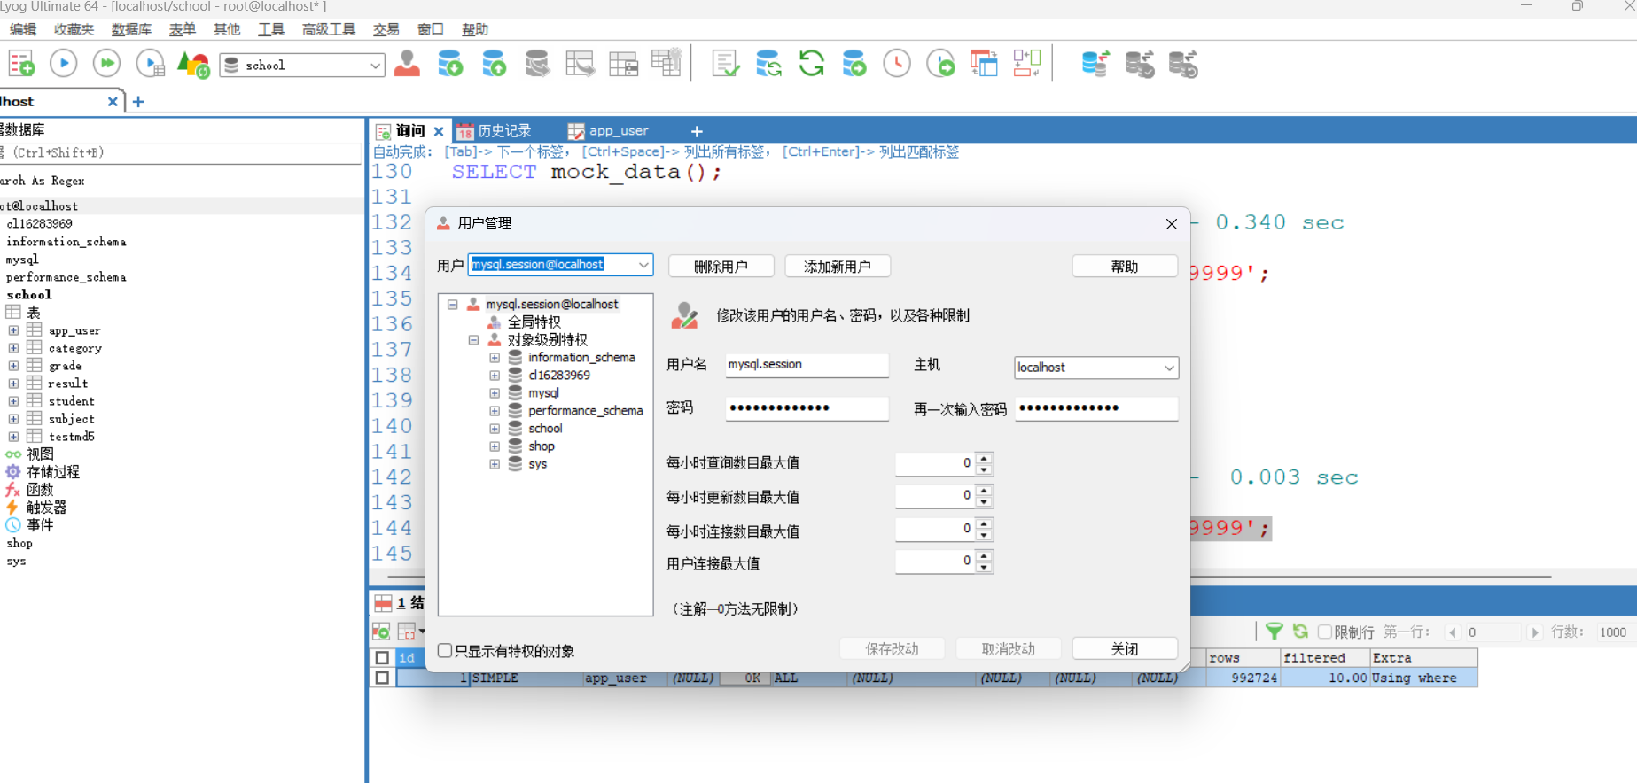Click the gray table grid properties icon

point(623,64)
